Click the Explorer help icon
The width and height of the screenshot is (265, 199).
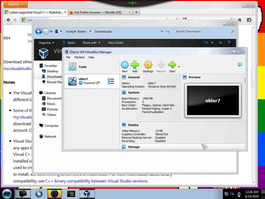click(x=230, y=43)
